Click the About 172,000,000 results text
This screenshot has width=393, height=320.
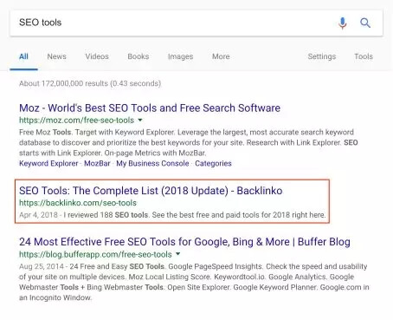tap(90, 83)
